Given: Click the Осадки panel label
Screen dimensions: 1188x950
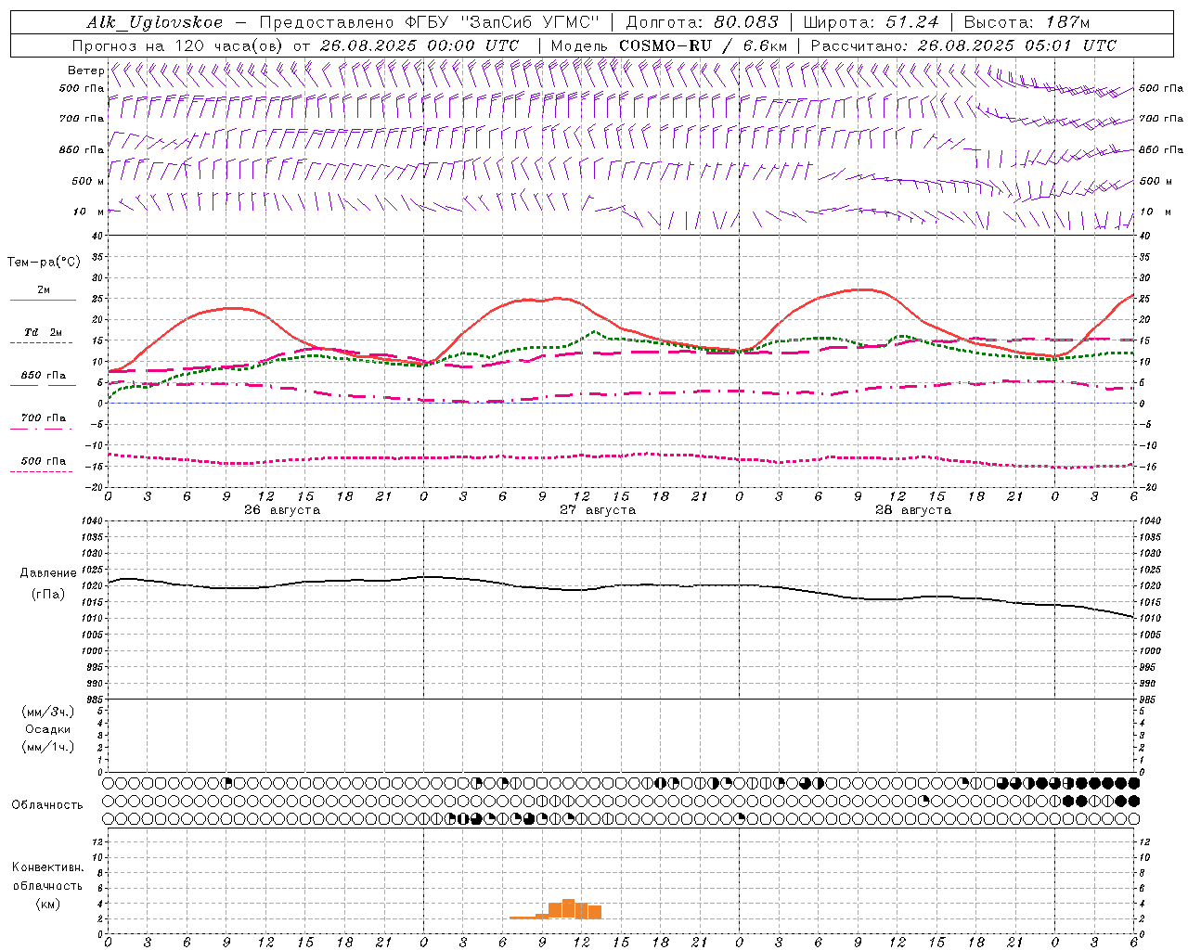Looking at the screenshot, I should [48, 729].
